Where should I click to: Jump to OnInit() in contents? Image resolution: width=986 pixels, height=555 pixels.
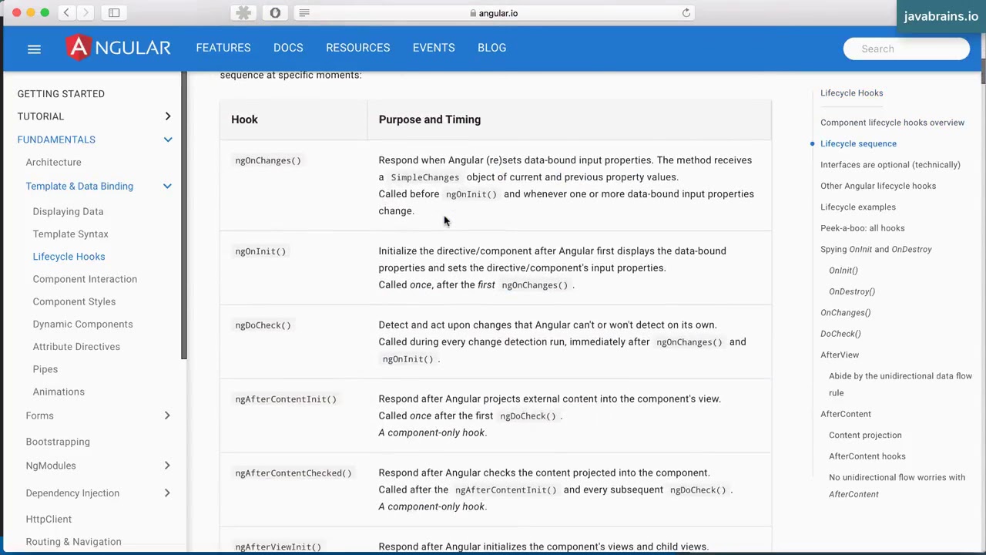[x=843, y=271]
